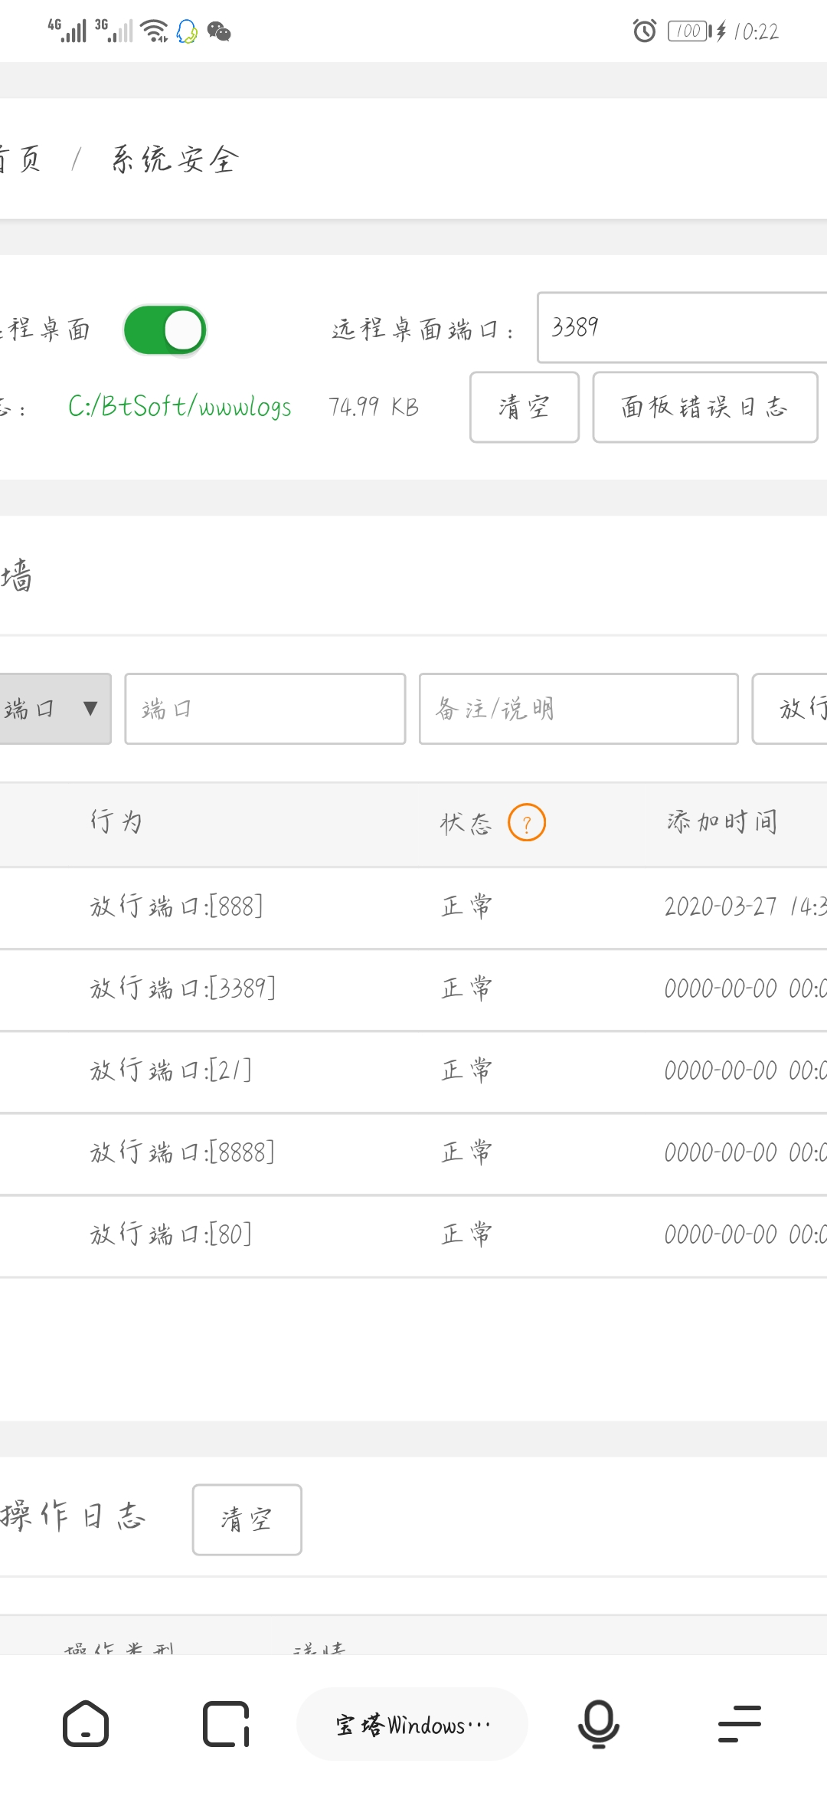Click the 宝塔Windows page title bar
The image size is (827, 1793).
tap(412, 1725)
